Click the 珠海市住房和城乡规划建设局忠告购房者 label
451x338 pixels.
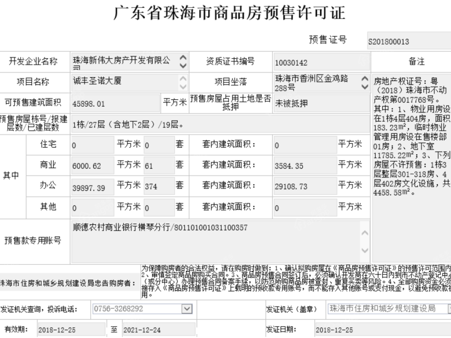coord(68,283)
